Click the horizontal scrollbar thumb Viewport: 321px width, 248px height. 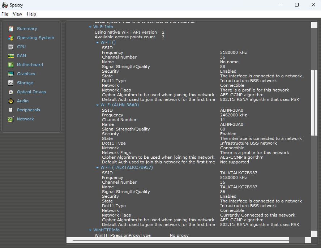coord(181,240)
